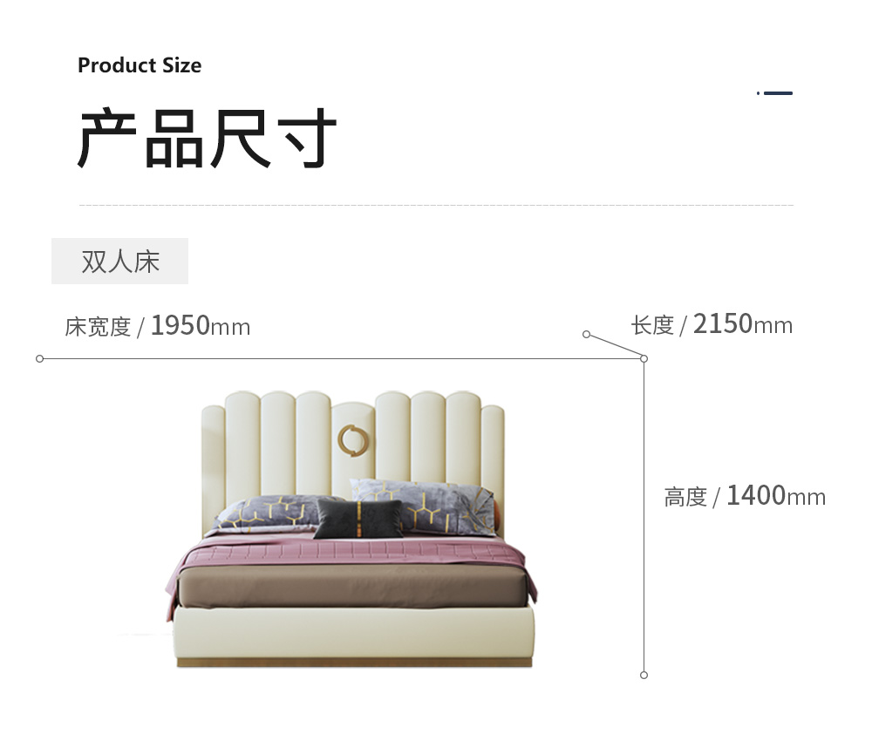Click the small circle on diagonal length line

(x=586, y=334)
